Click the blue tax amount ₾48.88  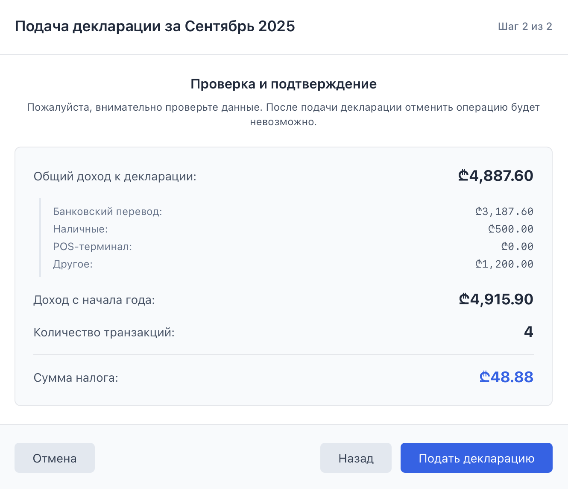506,377
